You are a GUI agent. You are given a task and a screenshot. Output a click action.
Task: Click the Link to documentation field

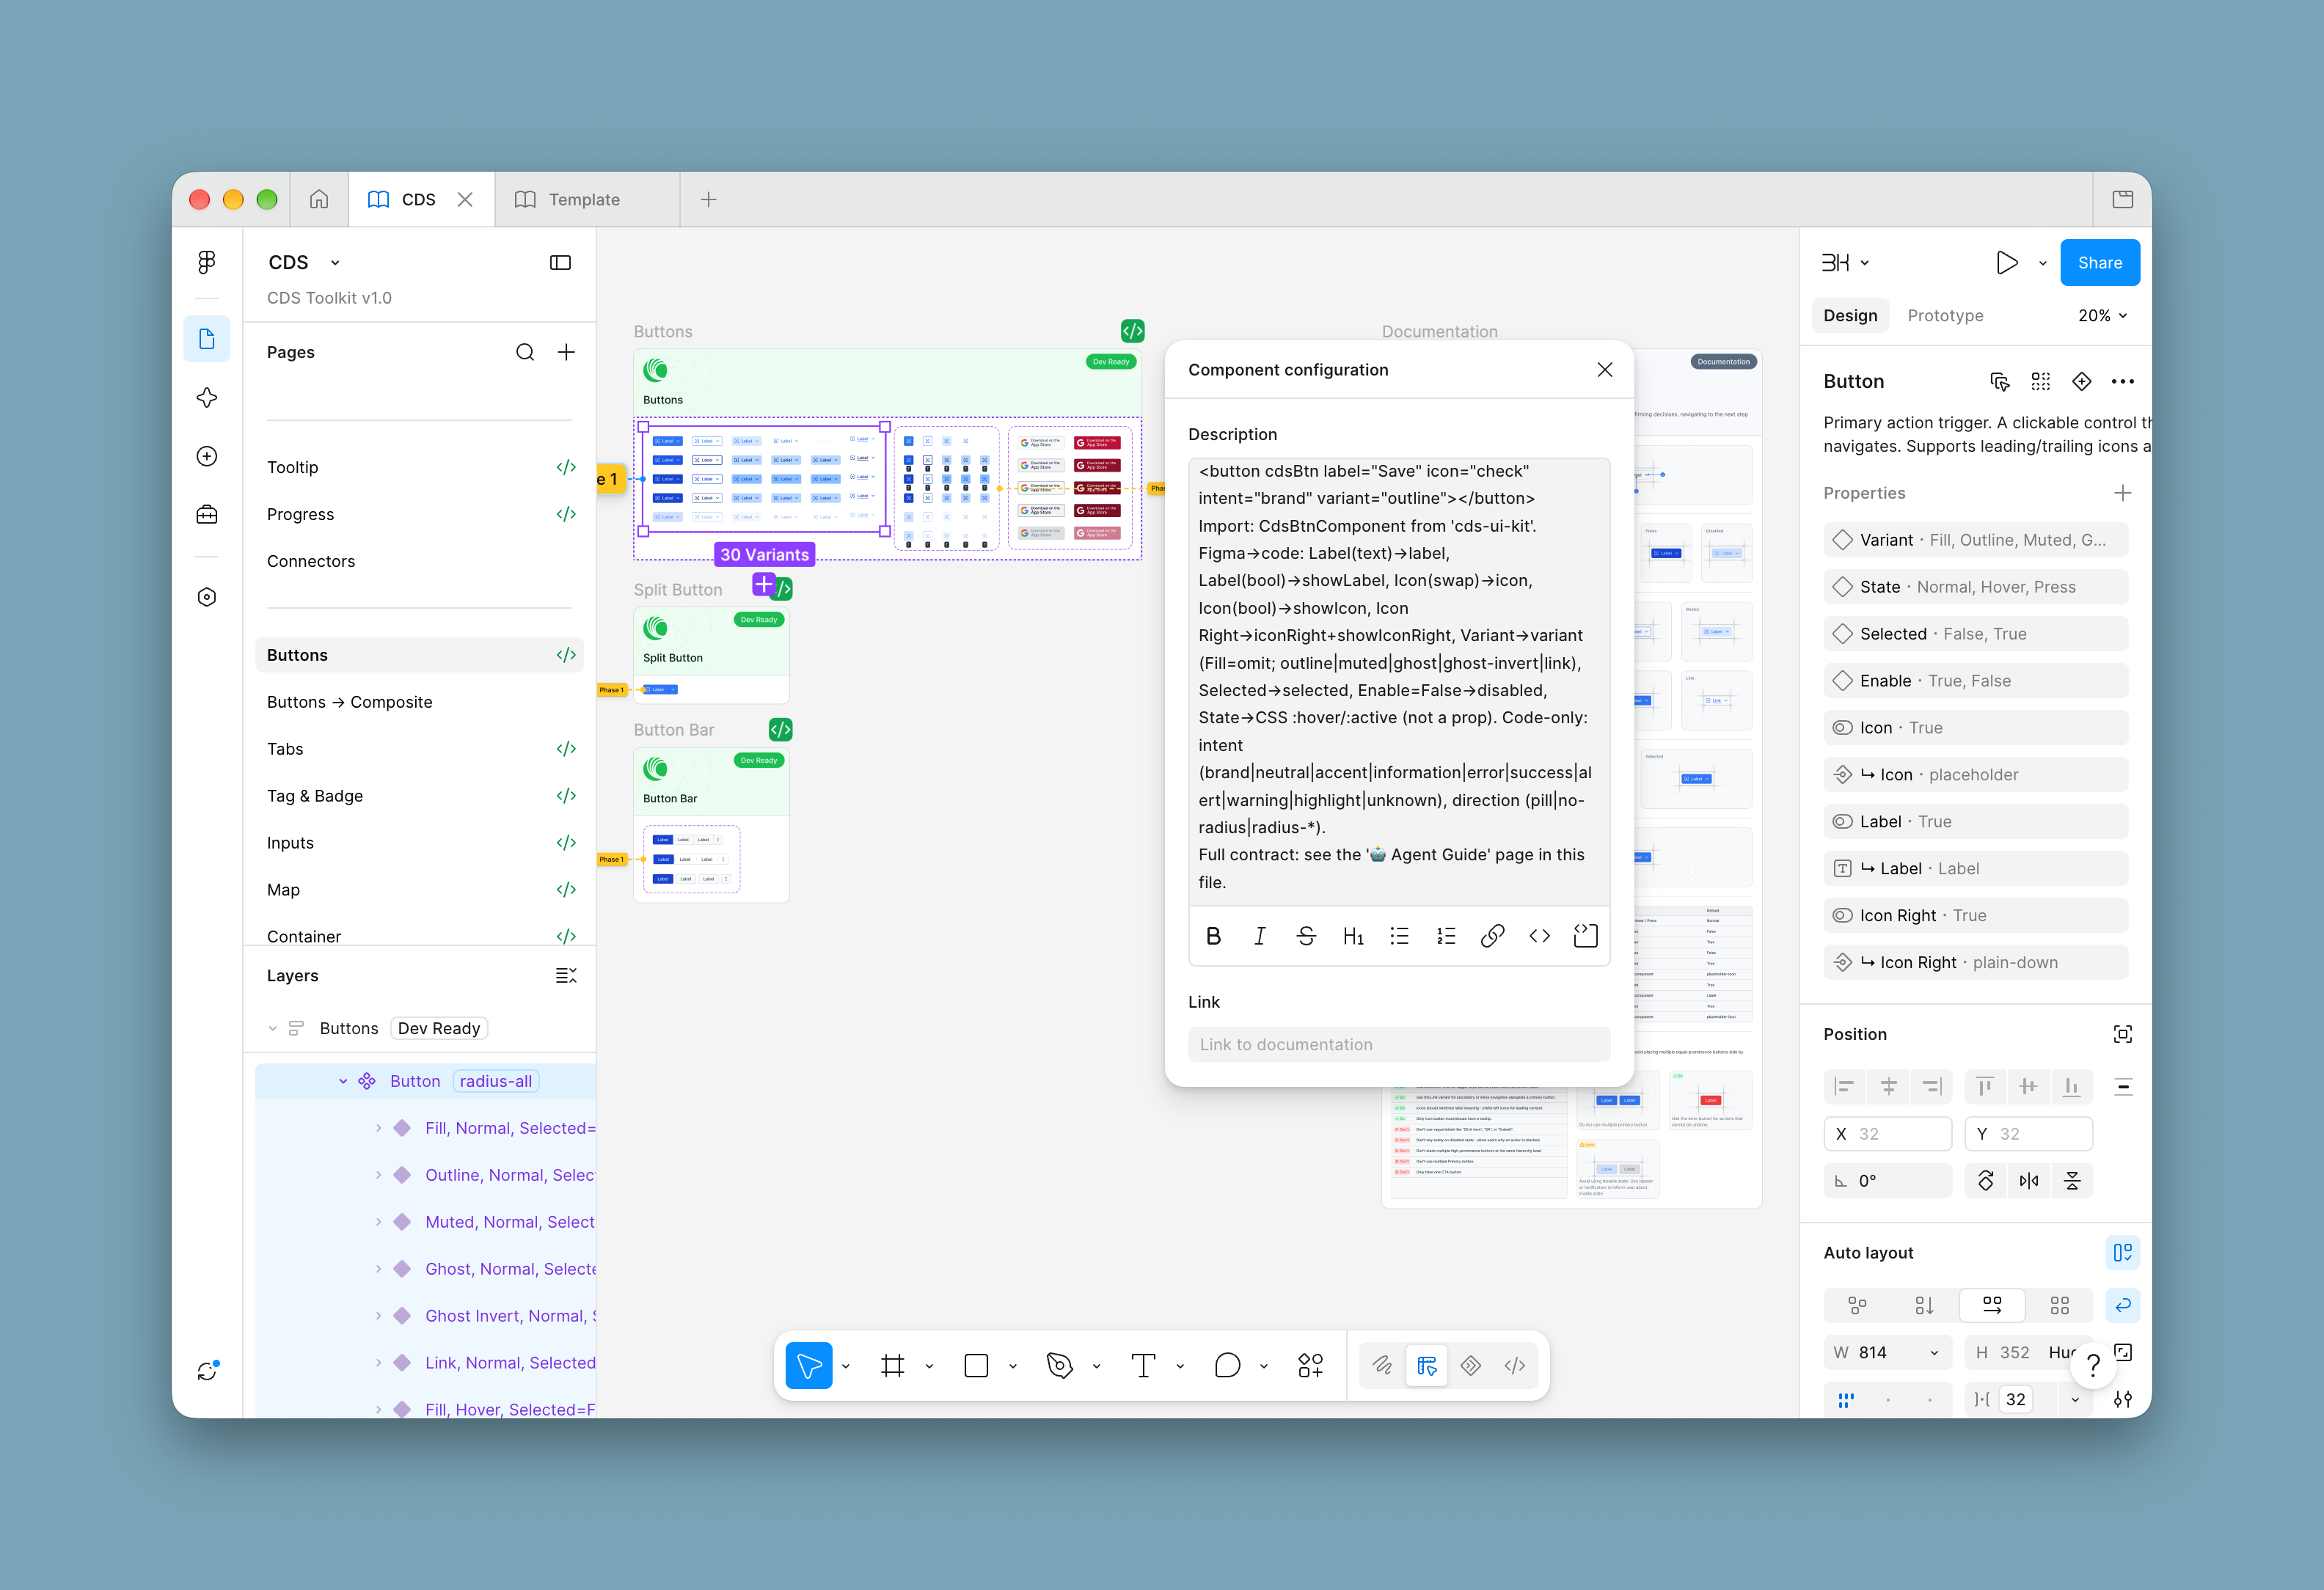[x=1399, y=1045]
